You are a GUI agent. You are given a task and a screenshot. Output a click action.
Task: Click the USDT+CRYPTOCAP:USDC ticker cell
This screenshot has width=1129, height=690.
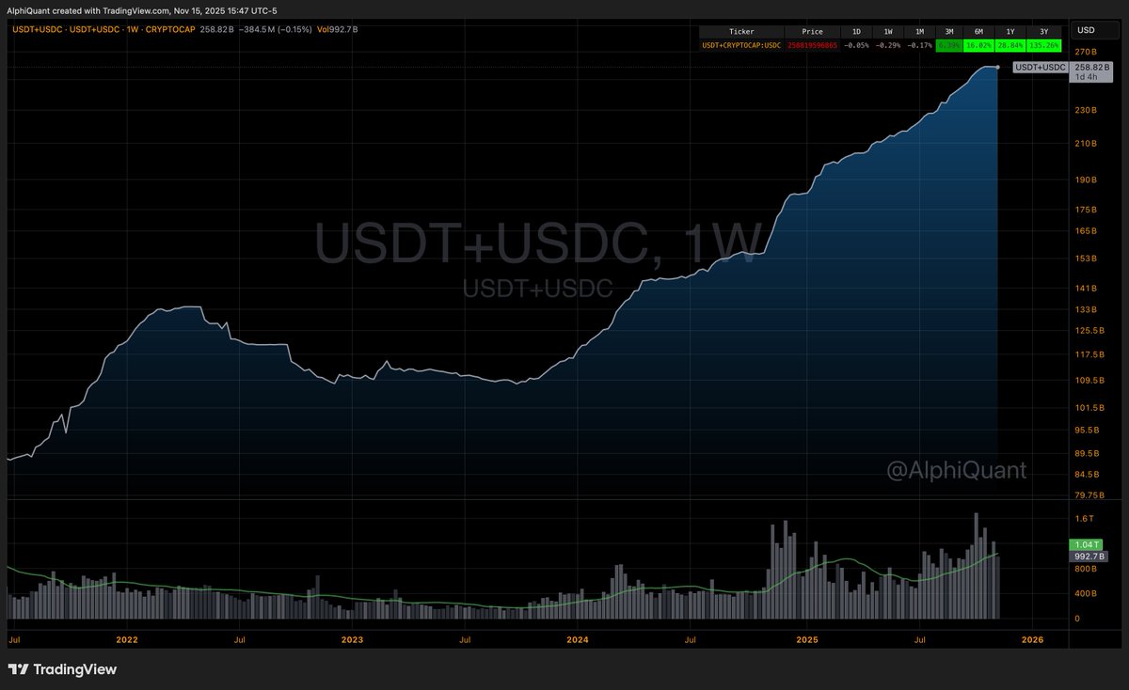(x=740, y=44)
